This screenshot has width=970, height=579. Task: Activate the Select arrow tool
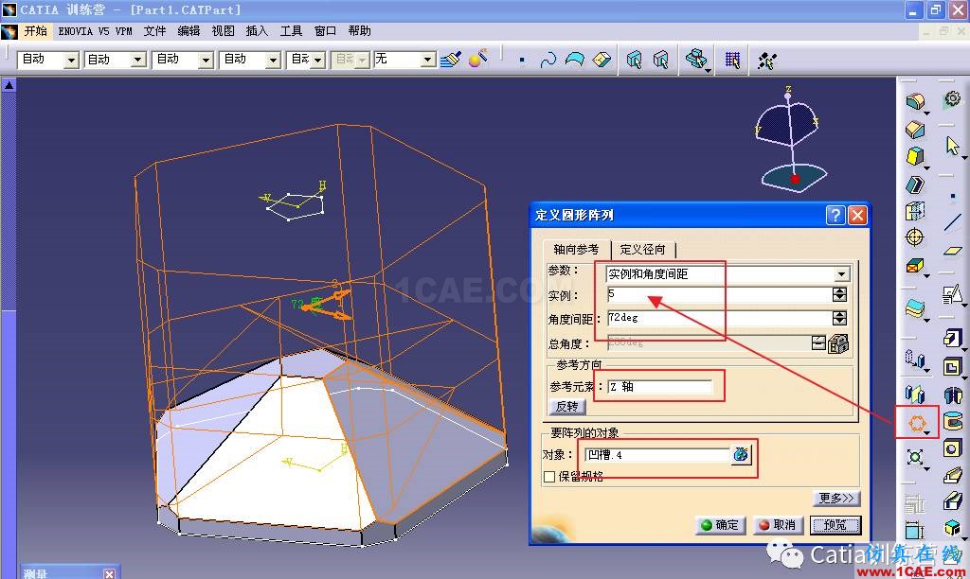coord(953,147)
